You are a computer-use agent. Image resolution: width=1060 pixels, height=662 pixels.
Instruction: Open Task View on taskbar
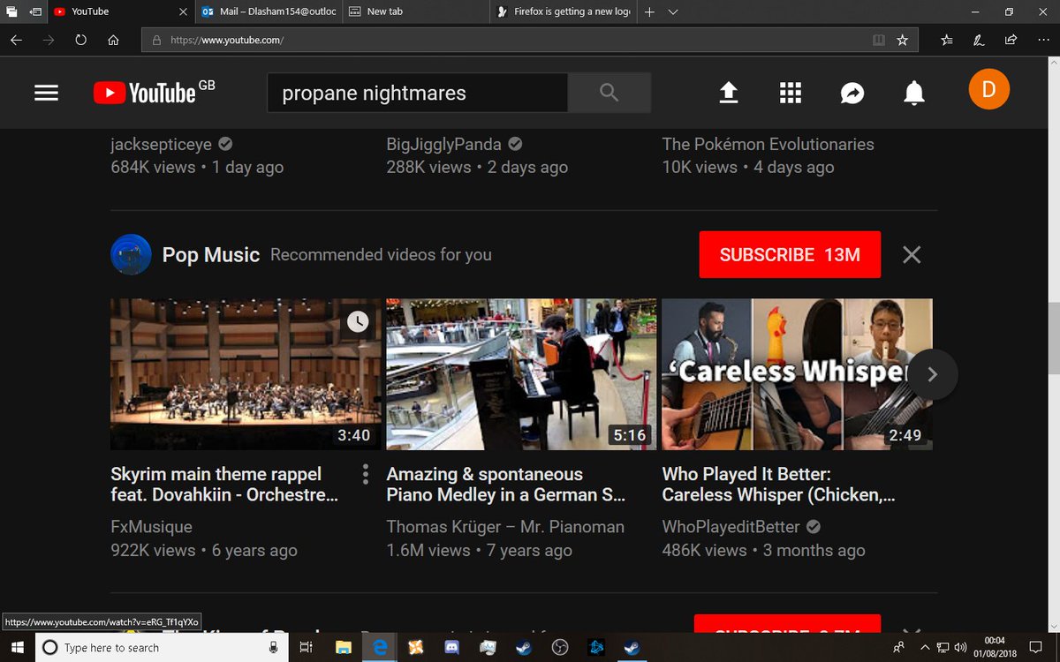pyautogui.click(x=306, y=647)
